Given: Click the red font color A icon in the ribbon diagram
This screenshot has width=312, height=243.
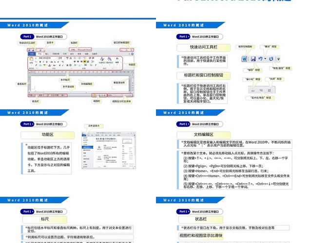Looking at the screenshot, I should pyautogui.click(x=49, y=65).
